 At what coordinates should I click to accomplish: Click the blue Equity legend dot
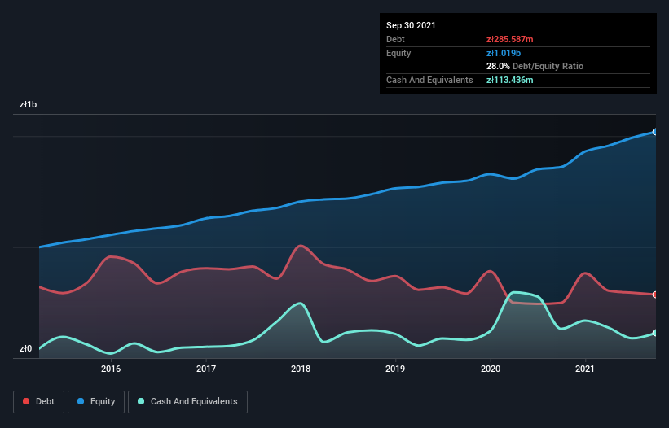81,401
